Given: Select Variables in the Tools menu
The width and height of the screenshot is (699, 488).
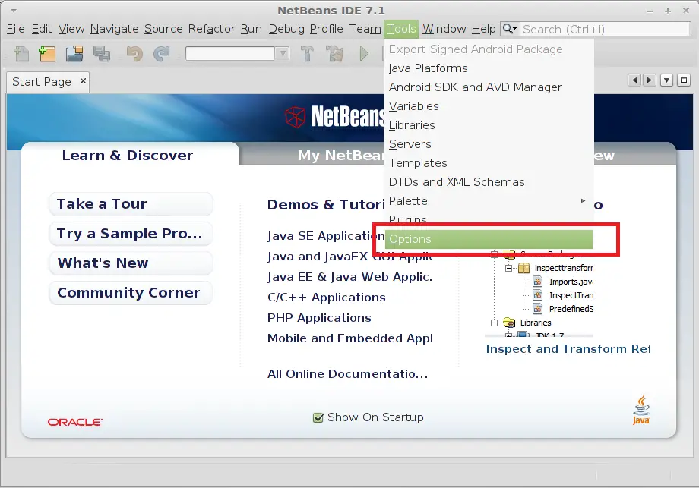Looking at the screenshot, I should (x=489, y=106).
